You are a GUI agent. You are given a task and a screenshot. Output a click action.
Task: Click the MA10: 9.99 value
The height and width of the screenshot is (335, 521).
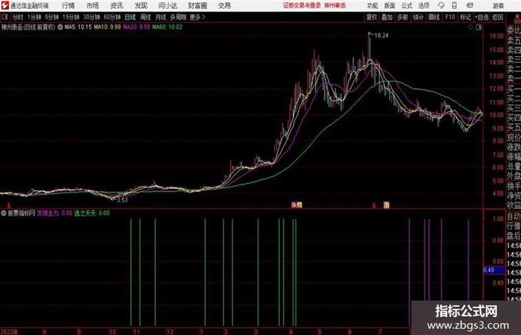[108, 27]
